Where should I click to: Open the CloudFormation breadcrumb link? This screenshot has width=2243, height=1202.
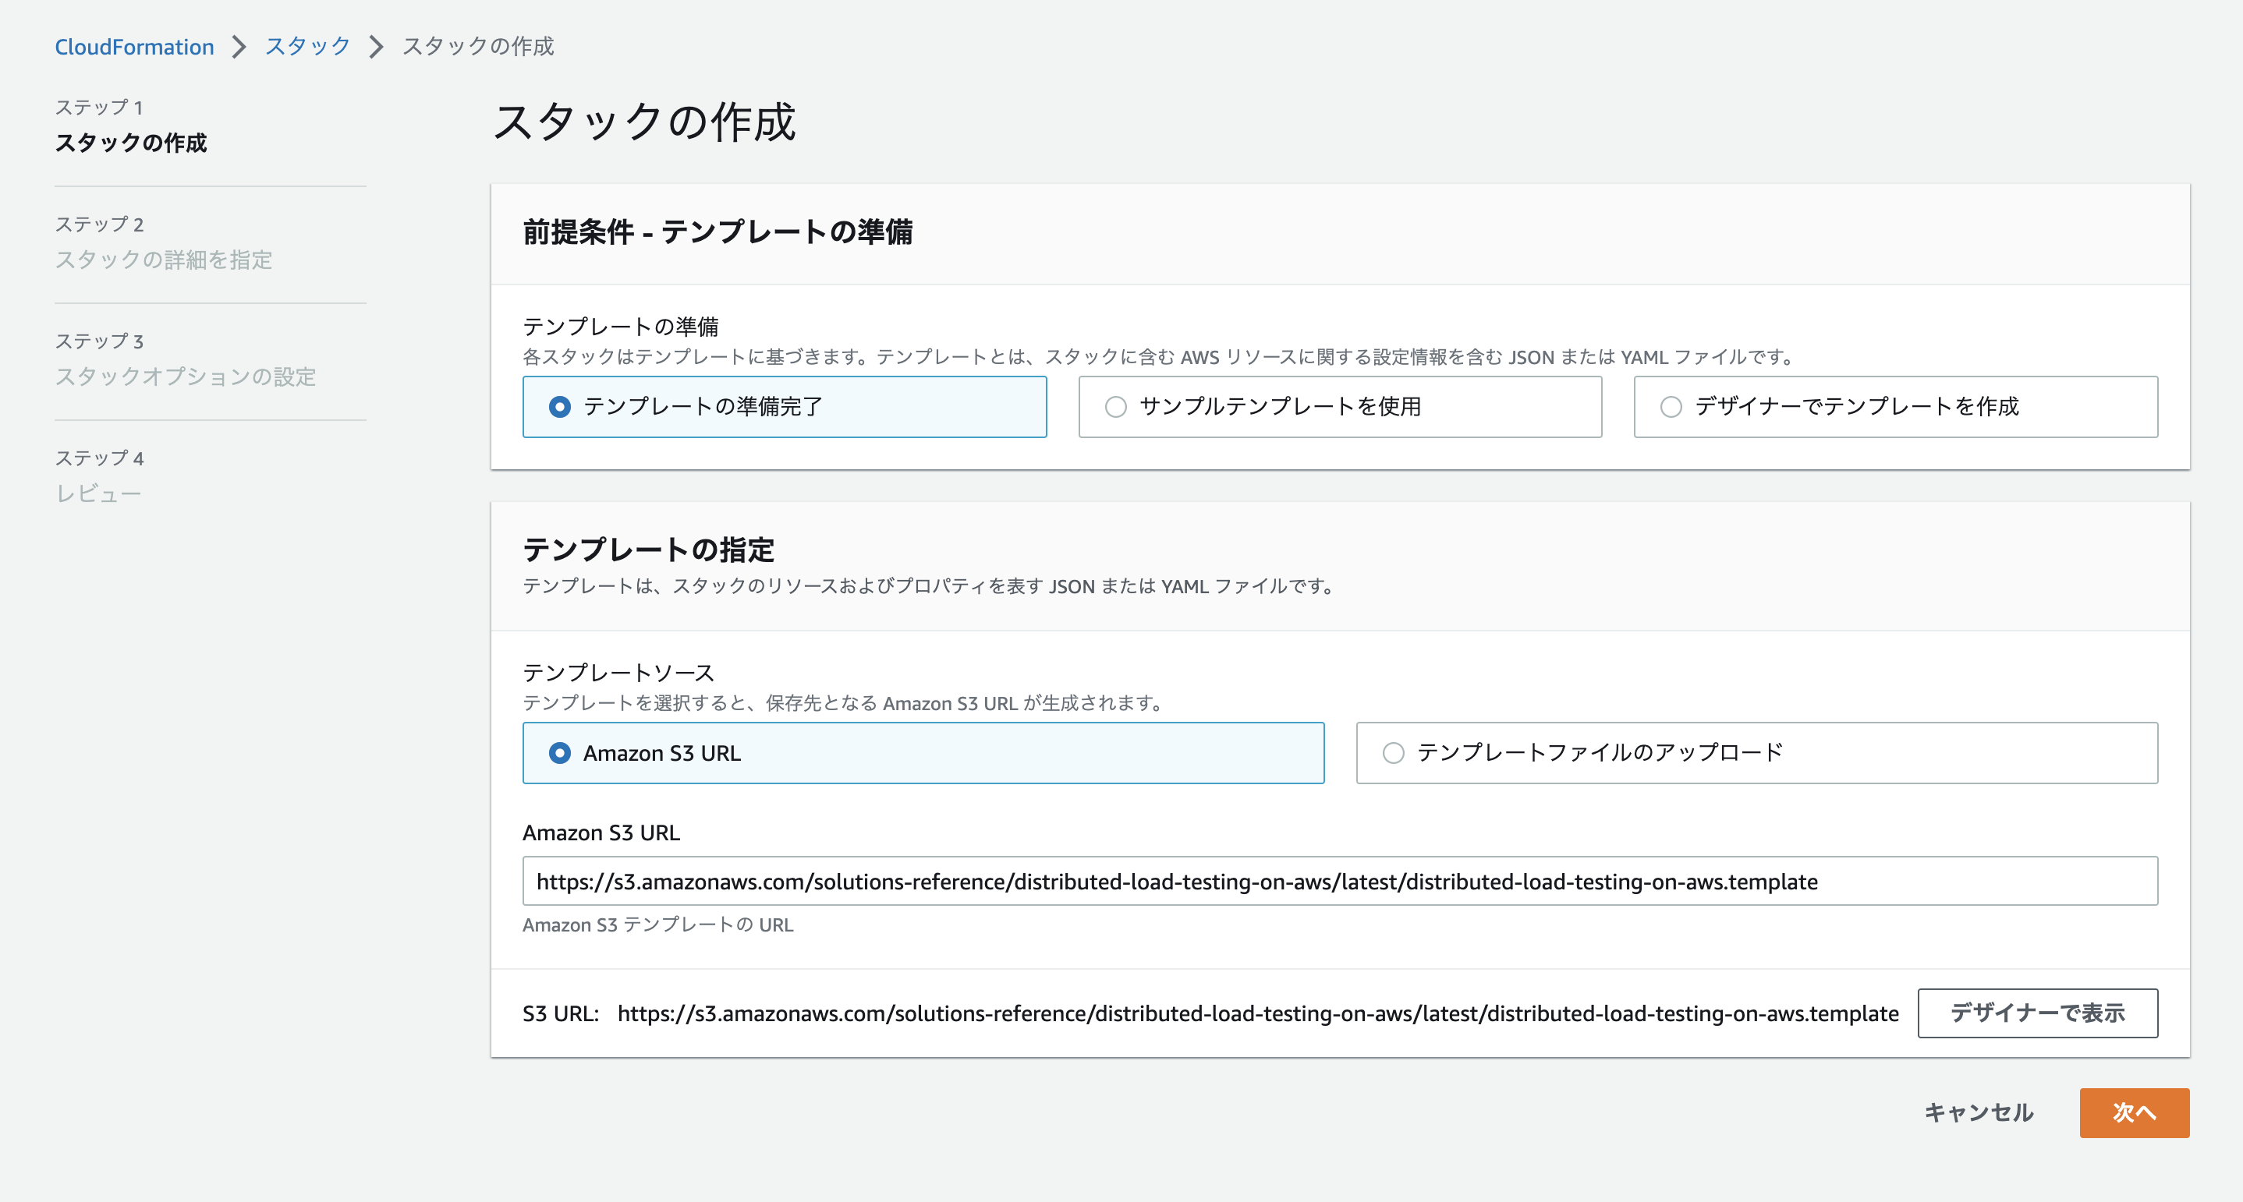pyautogui.click(x=134, y=46)
